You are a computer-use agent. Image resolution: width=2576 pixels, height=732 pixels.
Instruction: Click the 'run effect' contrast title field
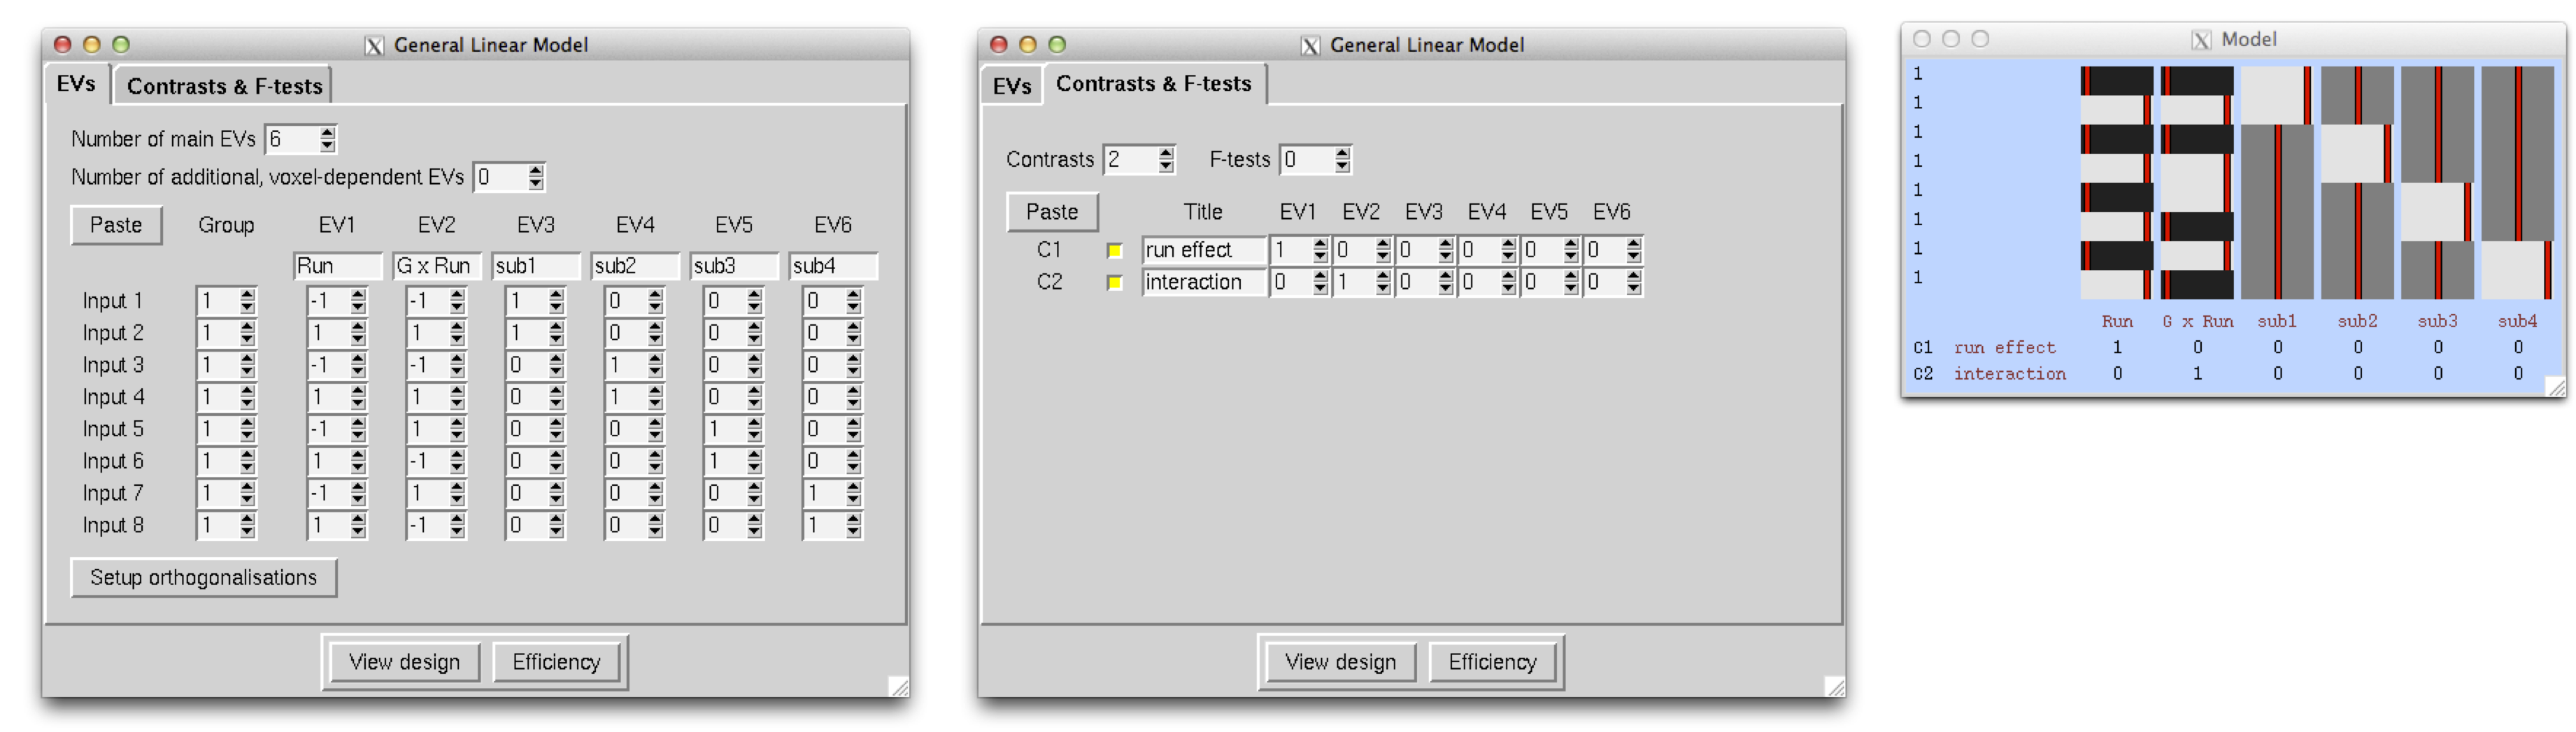coord(1202,250)
